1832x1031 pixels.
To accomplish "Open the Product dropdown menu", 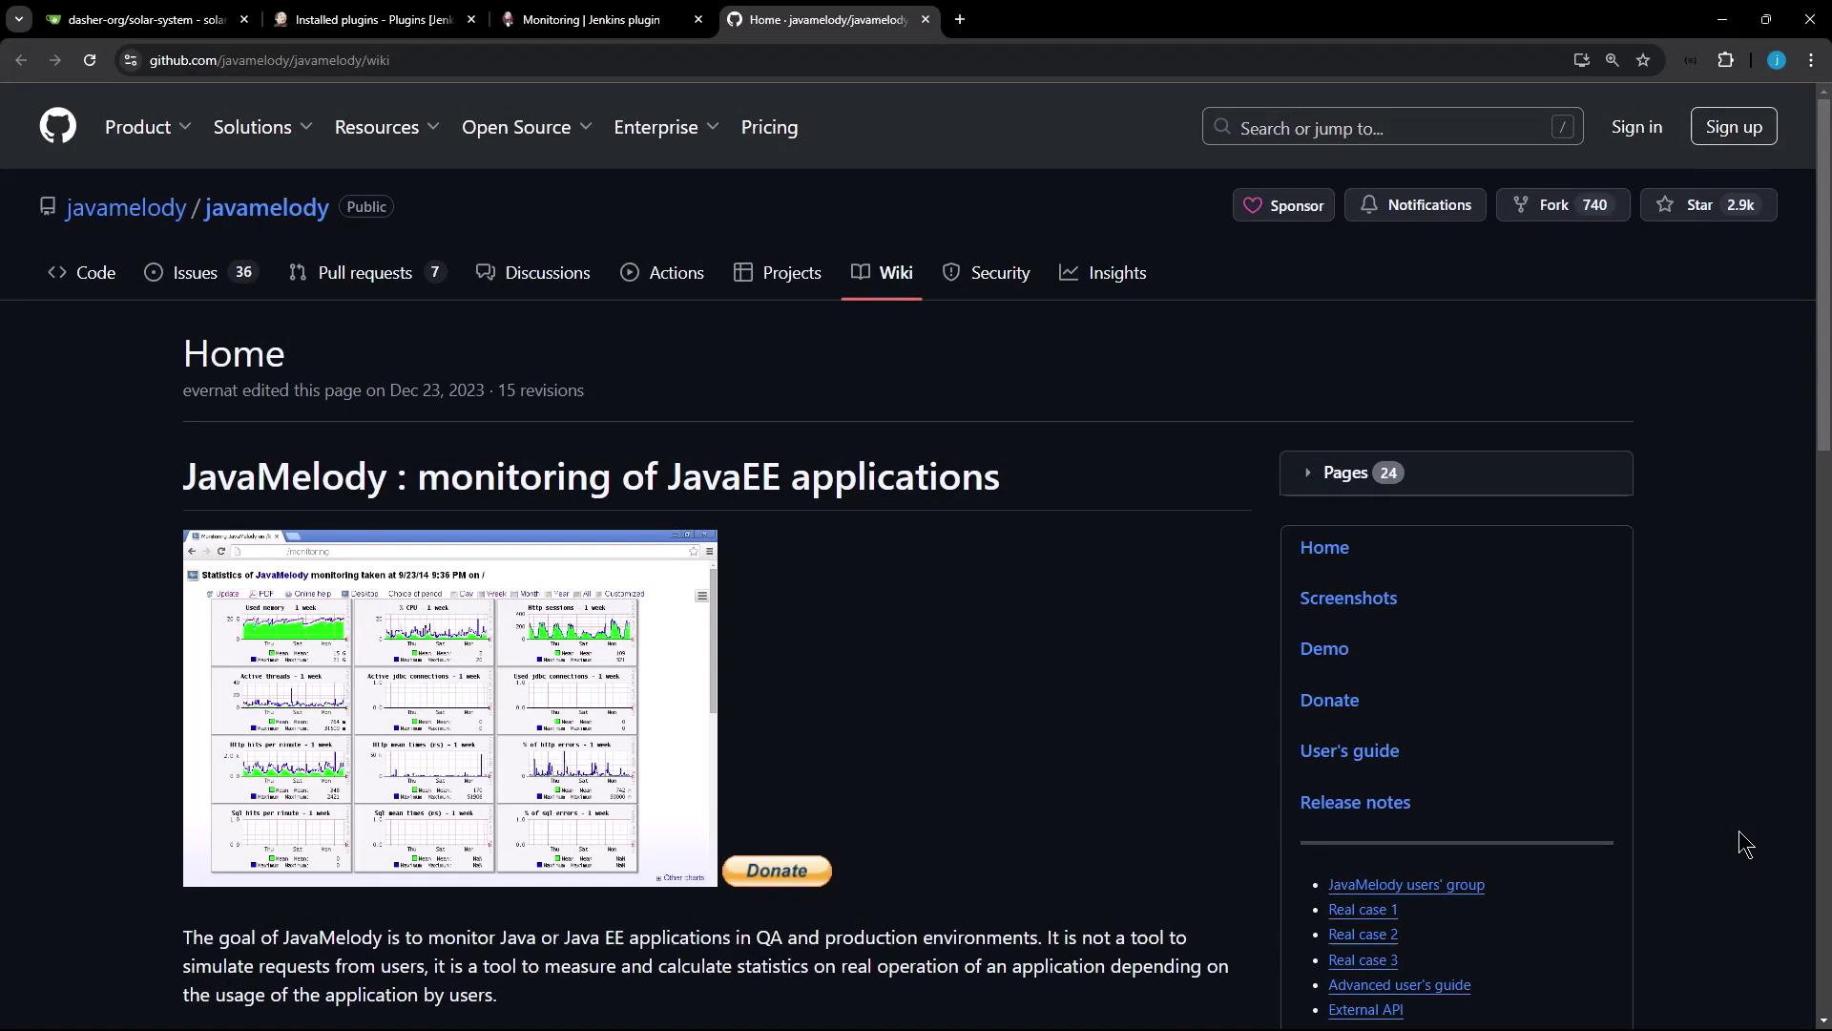I will coord(148,127).
